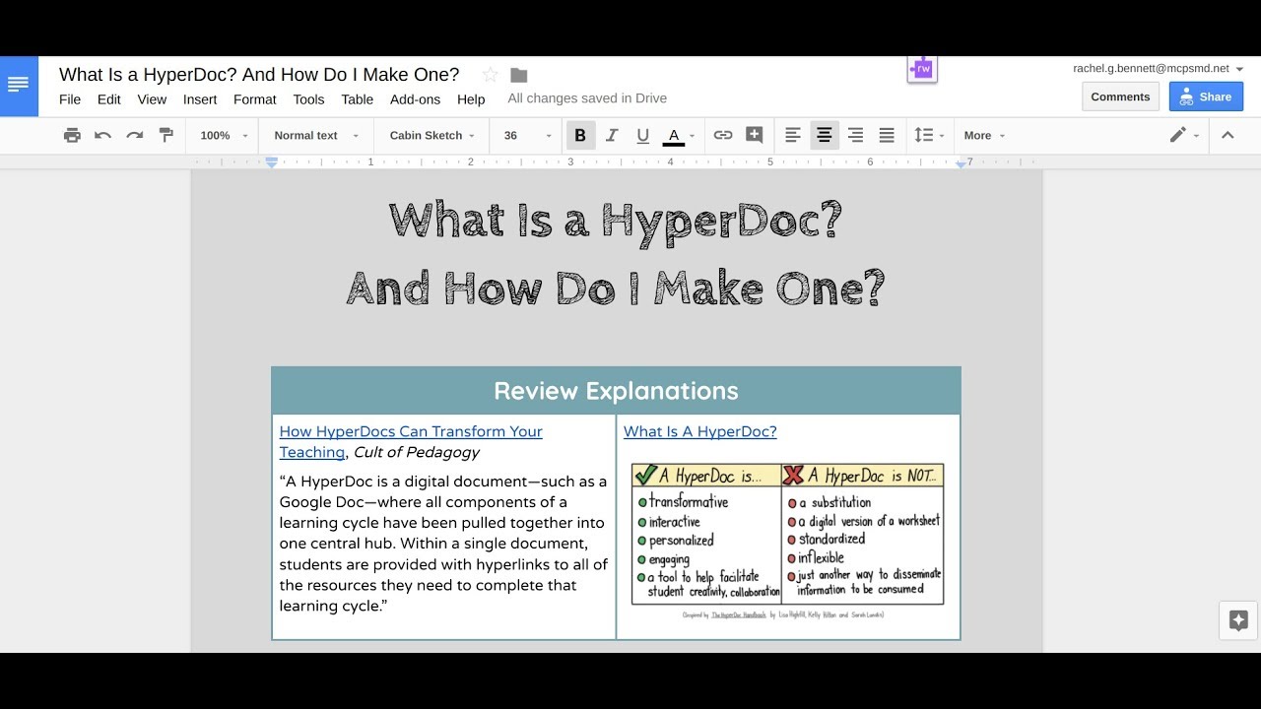Screen dimensions: 1261x709
Task: Click All changes saved in Drive
Action: [x=587, y=98]
